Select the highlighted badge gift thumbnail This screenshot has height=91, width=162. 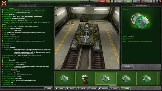pos(106,78)
